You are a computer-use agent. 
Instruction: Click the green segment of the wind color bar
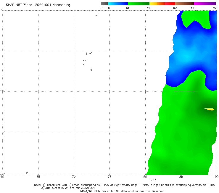pyautogui.click(x=139, y=4)
